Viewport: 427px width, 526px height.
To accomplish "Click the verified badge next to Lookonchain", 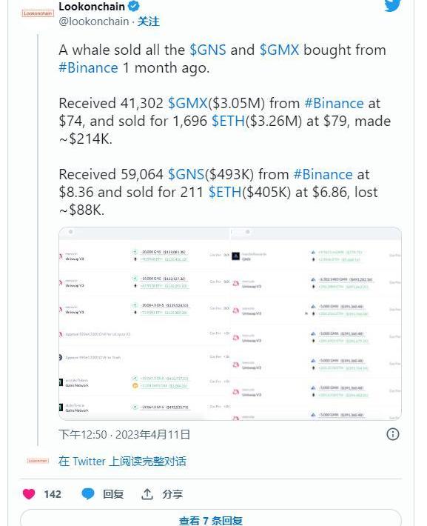I will click(x=134, y=6).
